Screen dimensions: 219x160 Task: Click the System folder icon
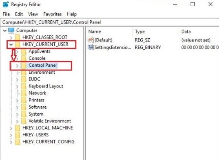click(x=24, y=114)
